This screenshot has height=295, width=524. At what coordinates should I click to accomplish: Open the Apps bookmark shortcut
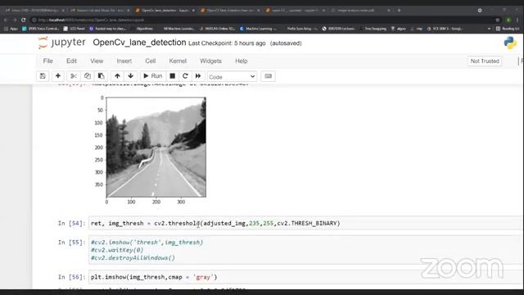click(11, 29)
